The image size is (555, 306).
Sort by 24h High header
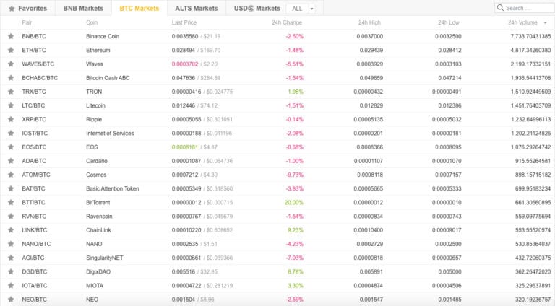369,22
